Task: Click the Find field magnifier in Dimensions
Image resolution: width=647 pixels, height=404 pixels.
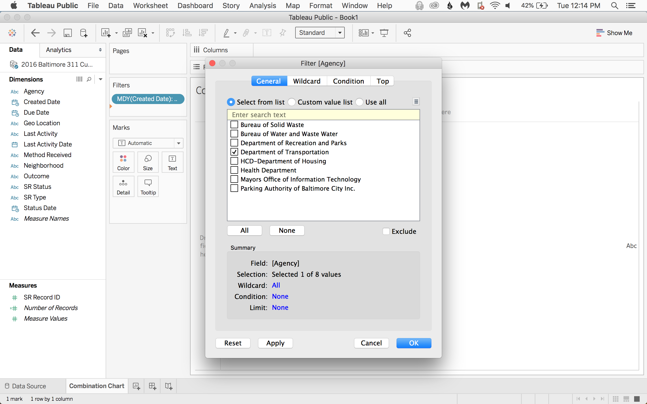Action: [x=89, y=79]
